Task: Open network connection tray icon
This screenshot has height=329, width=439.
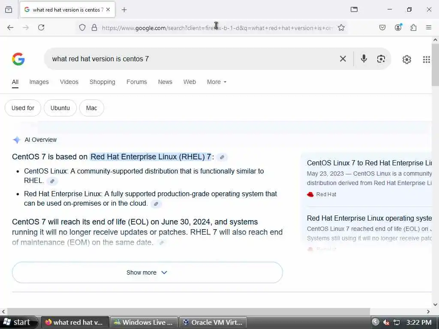Action: tap(397, 322)
